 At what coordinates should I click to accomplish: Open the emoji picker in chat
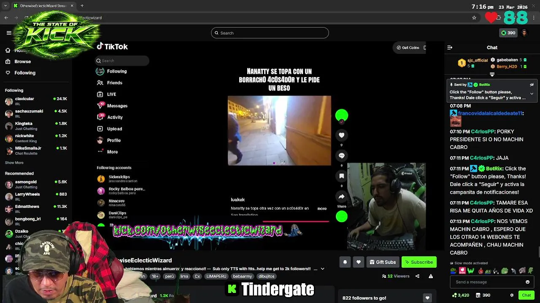(527, 282)
